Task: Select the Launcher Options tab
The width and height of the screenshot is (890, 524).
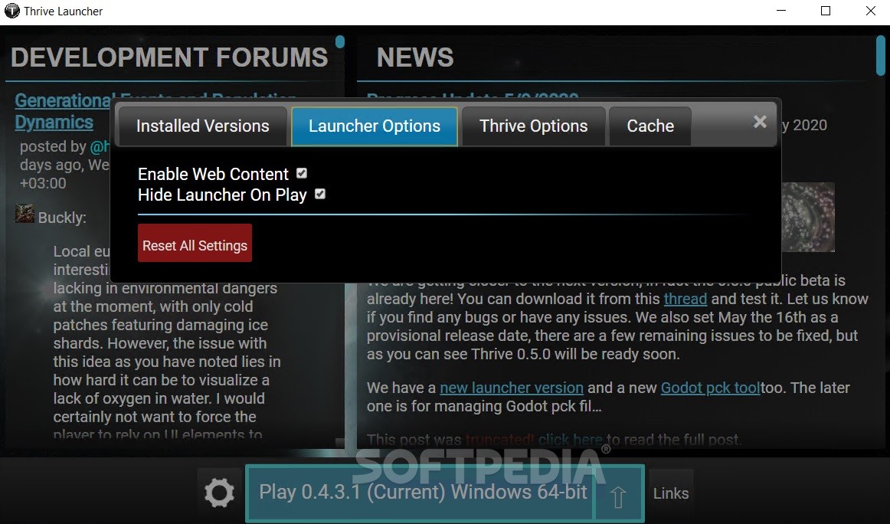Action: [375, 126]
